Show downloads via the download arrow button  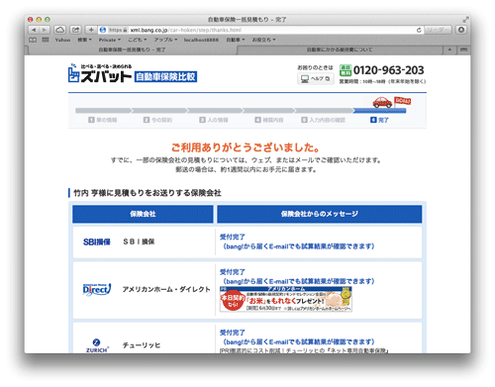(x=461, y=30)
